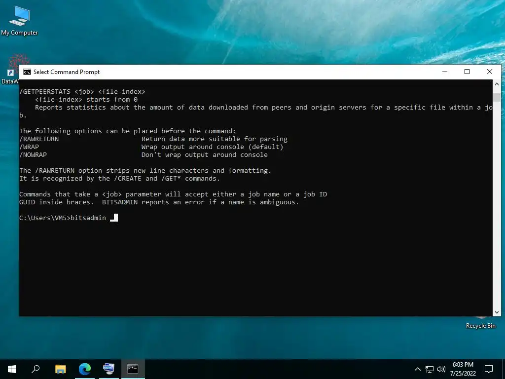Open the volume speaker tray icon

coord(441,369)
